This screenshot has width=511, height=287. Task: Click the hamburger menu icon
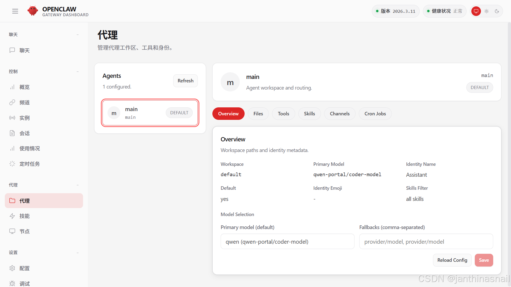[15, 11]
